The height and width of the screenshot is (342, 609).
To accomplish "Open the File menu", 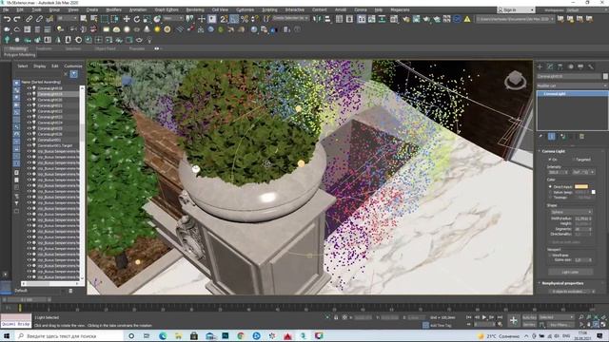I will tap(6, 9).
